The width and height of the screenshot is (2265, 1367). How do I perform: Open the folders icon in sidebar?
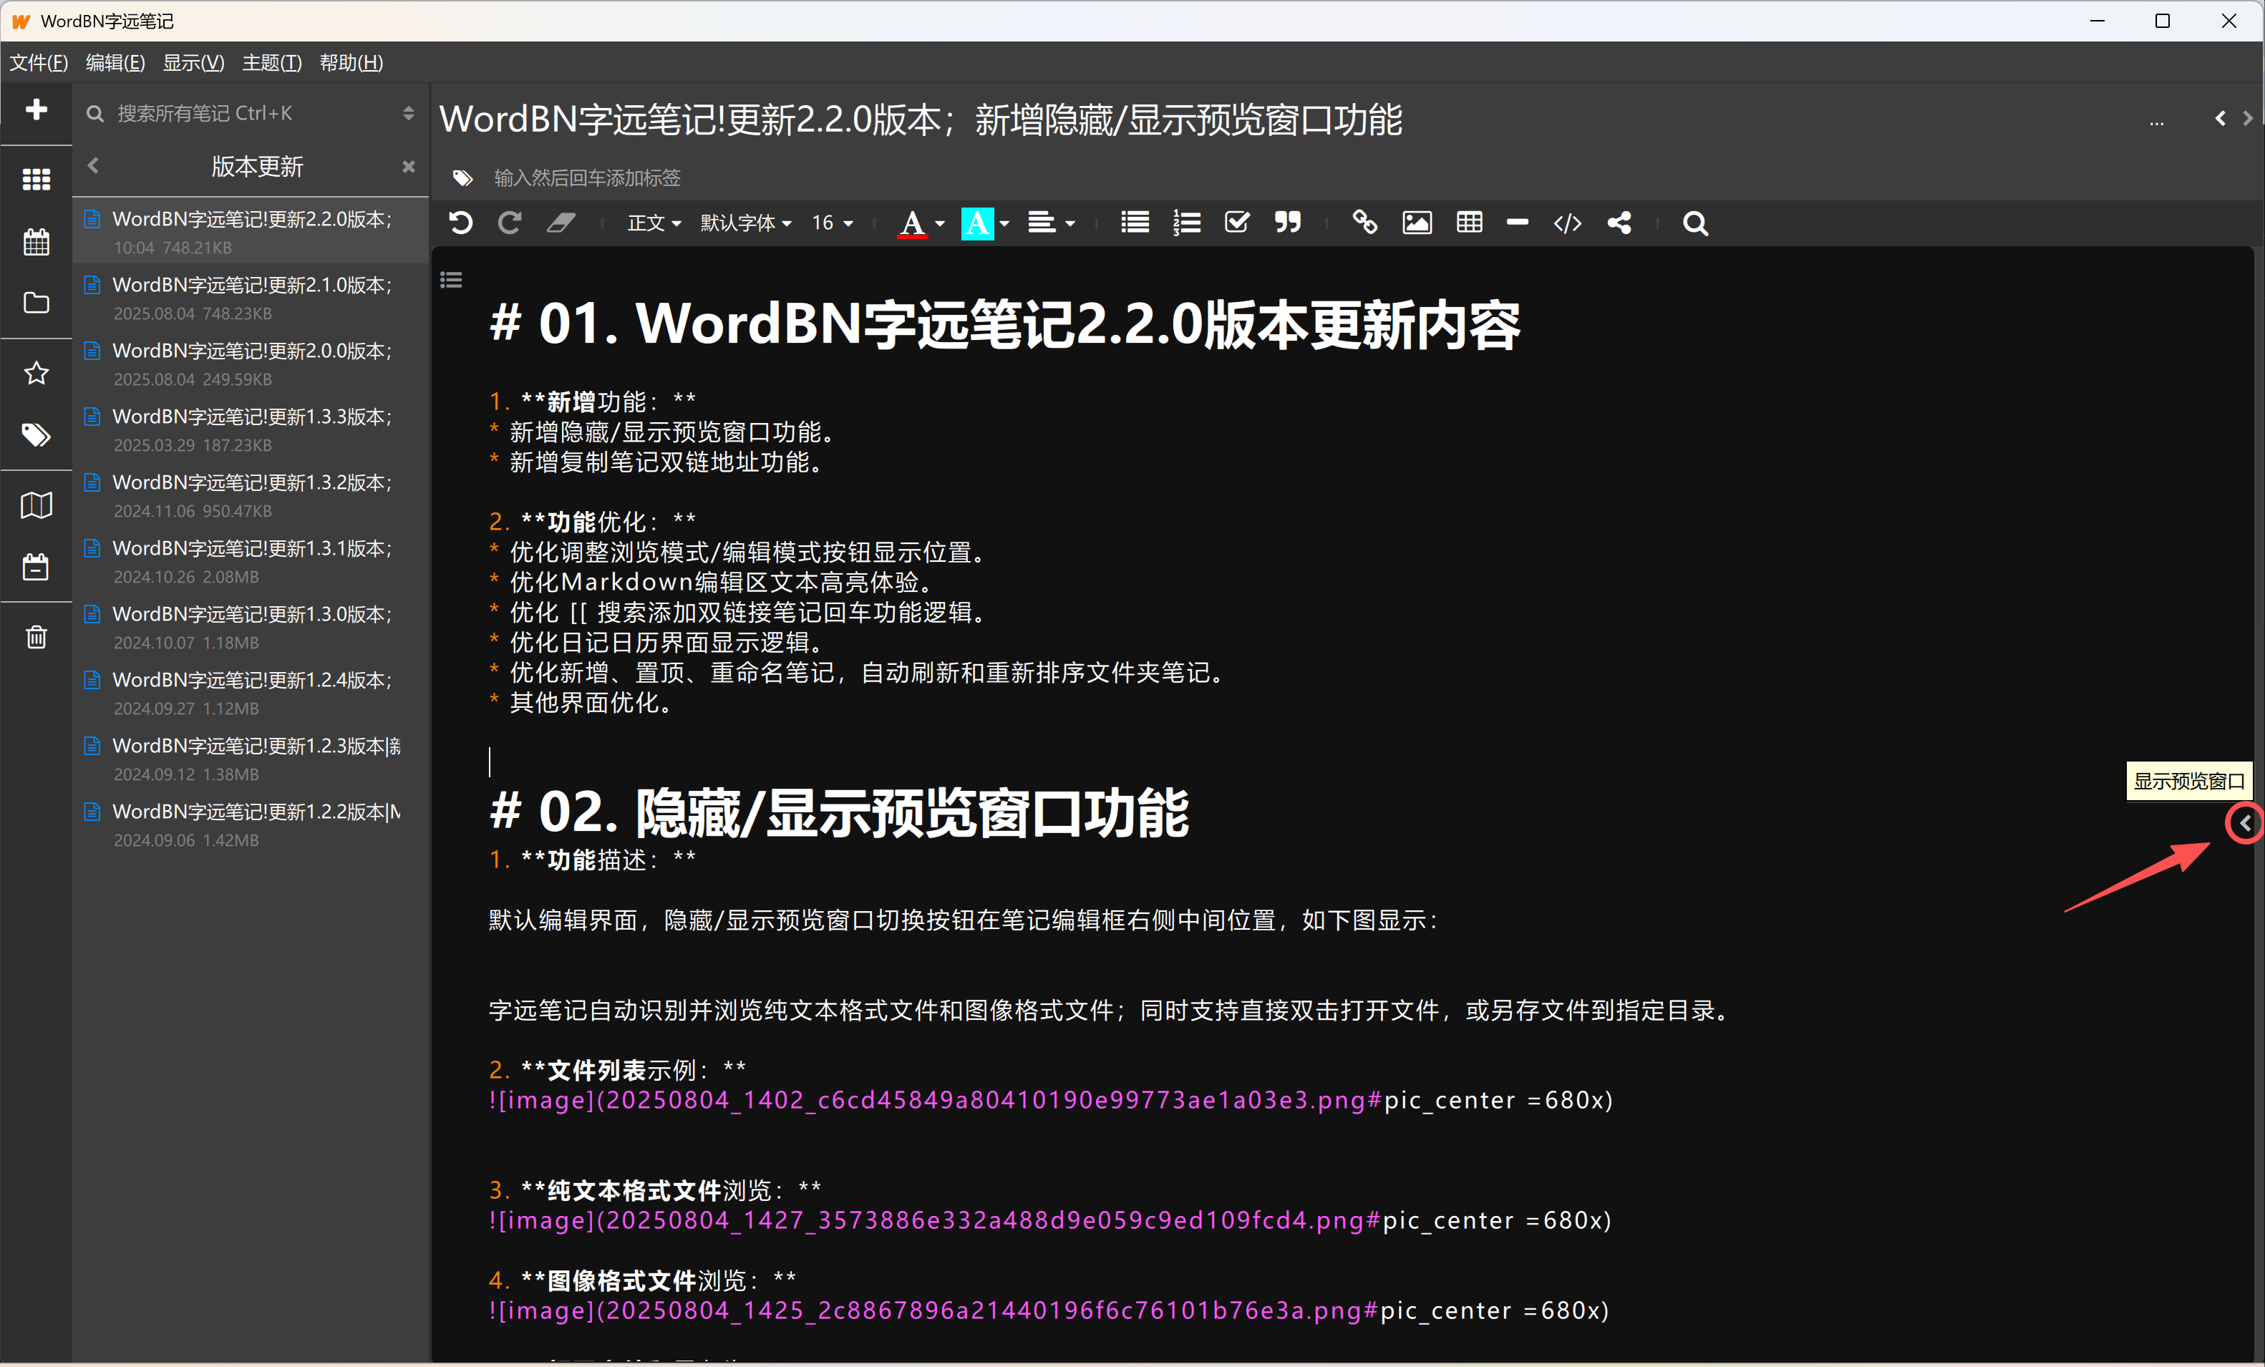[36, 303]
